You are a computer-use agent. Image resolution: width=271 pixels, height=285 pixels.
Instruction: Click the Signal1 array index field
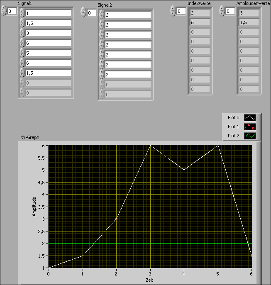point(12,11)
